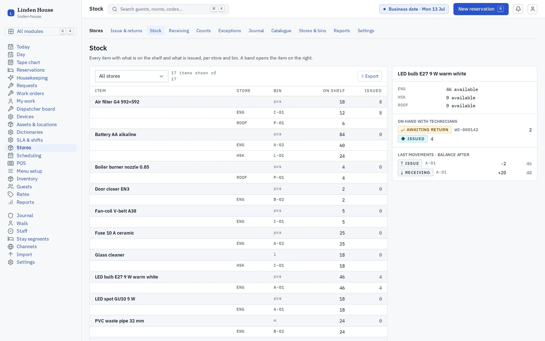The height and width of the screenshot is (341, 545).
Task: Click the Journal shield icon in sidebar
Action: [11, 216]
